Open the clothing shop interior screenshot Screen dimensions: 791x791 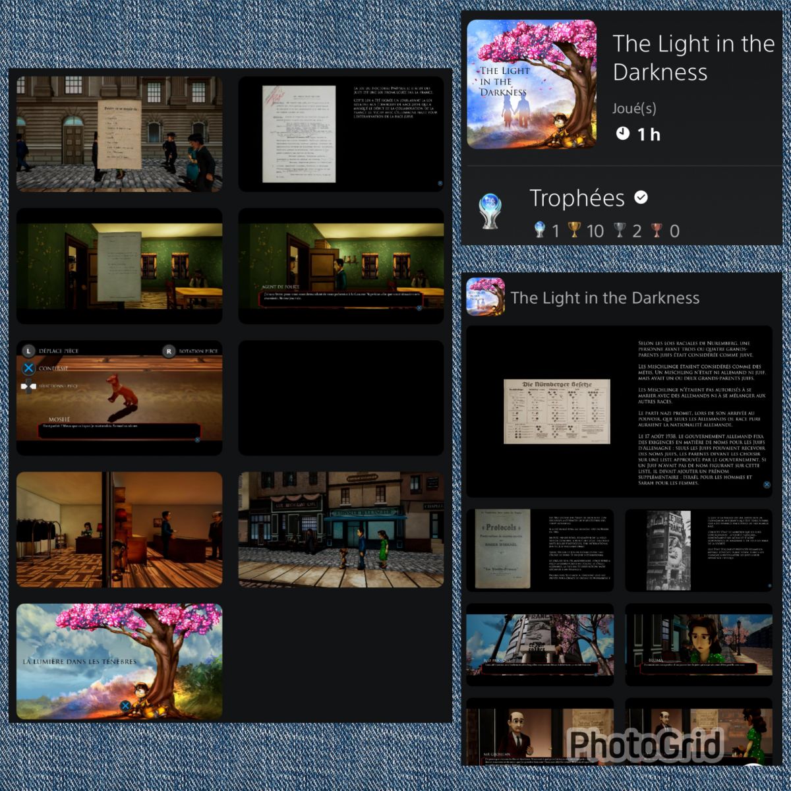tap(119, 529)
